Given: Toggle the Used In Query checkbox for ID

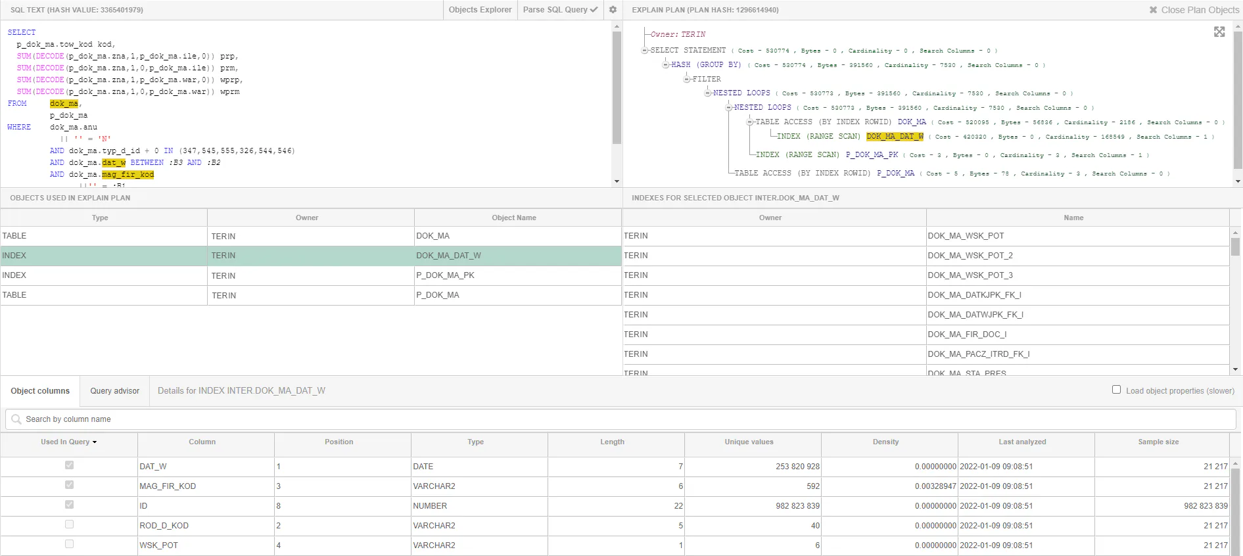Looking at the screenshot, I should click(69, 505).
